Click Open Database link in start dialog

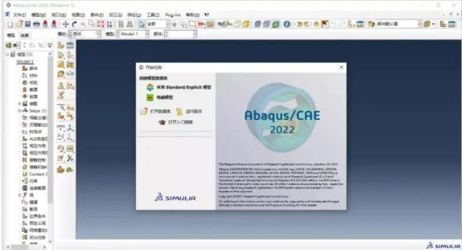(x=160, y=111)
